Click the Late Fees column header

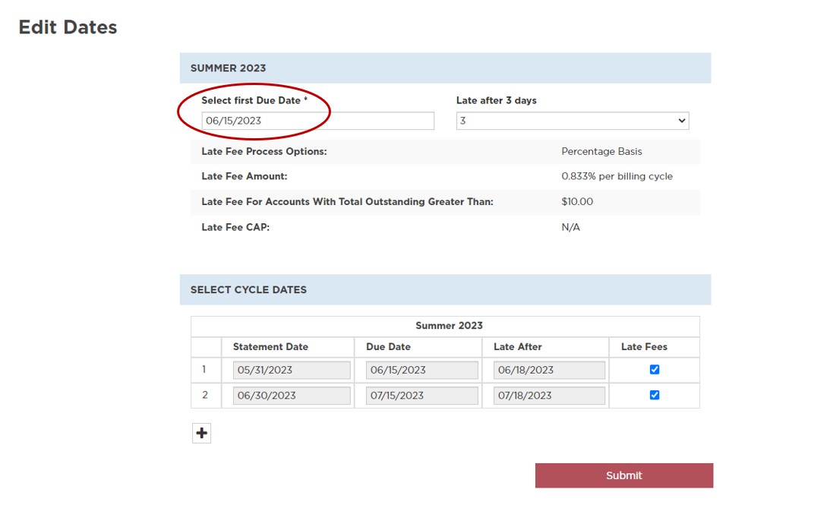coord(644,347)
